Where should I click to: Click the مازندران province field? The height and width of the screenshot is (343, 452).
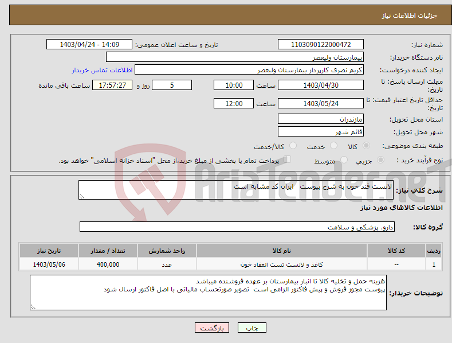point(321,119)
